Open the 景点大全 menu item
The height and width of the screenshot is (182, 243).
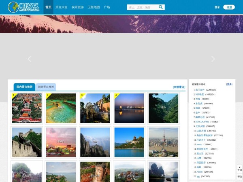[62, 7]
